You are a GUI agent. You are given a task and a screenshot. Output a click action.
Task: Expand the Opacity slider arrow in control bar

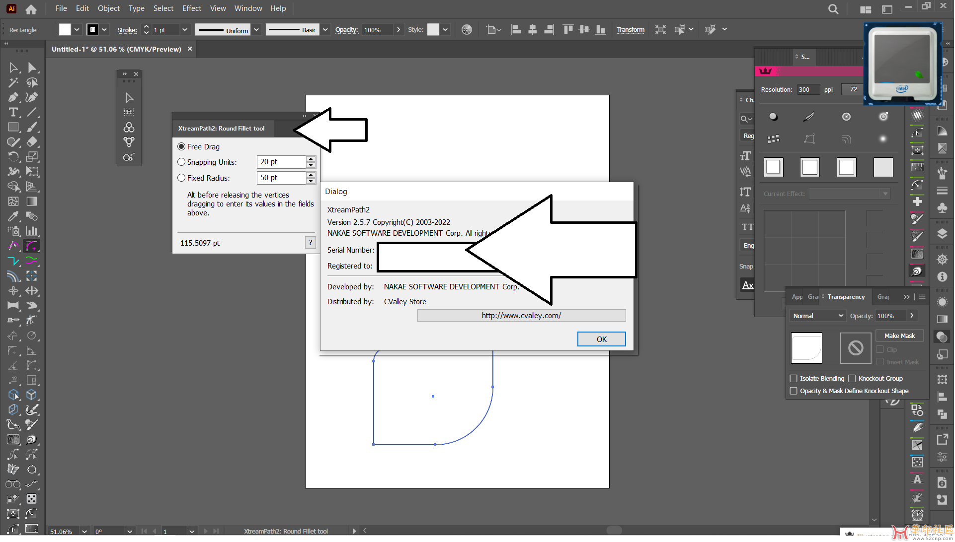click(x=398, y=30)
